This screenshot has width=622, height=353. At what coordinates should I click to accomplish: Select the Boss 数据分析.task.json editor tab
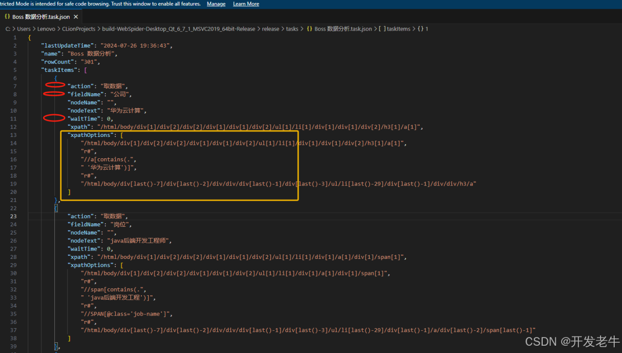(x=41, y=17)
